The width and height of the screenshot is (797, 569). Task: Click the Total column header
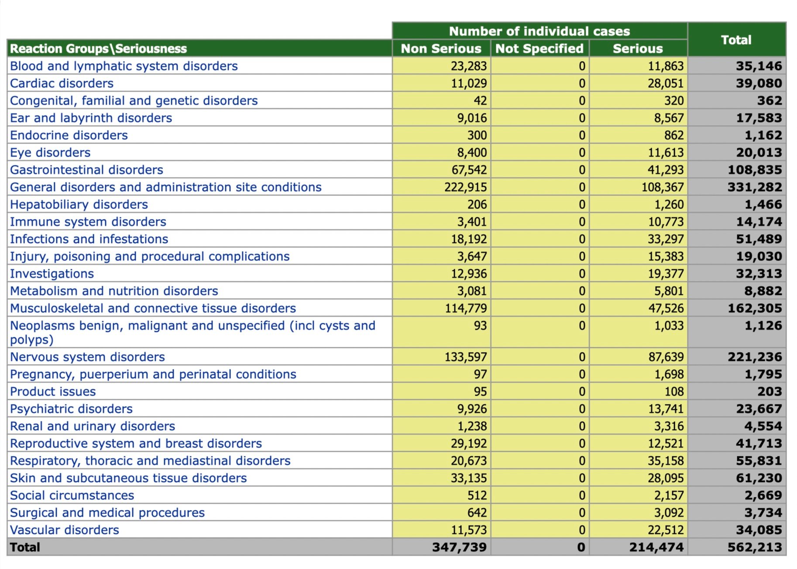(736, 40)
